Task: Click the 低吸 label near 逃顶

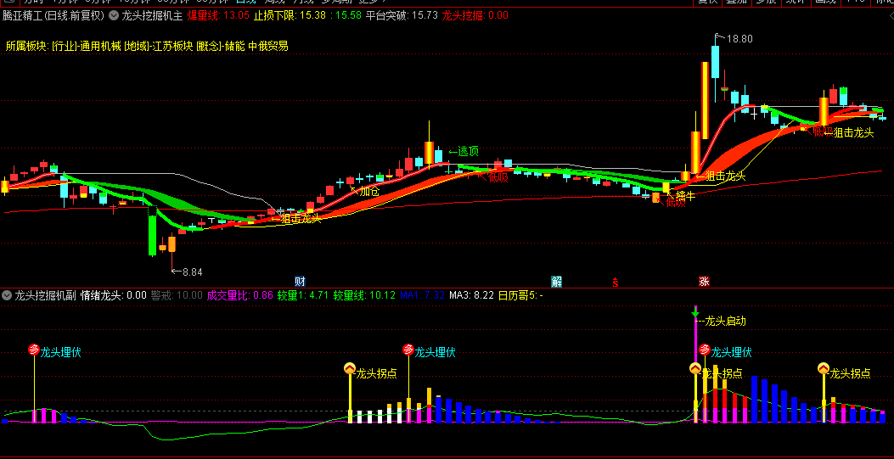Action: point(498,177)
